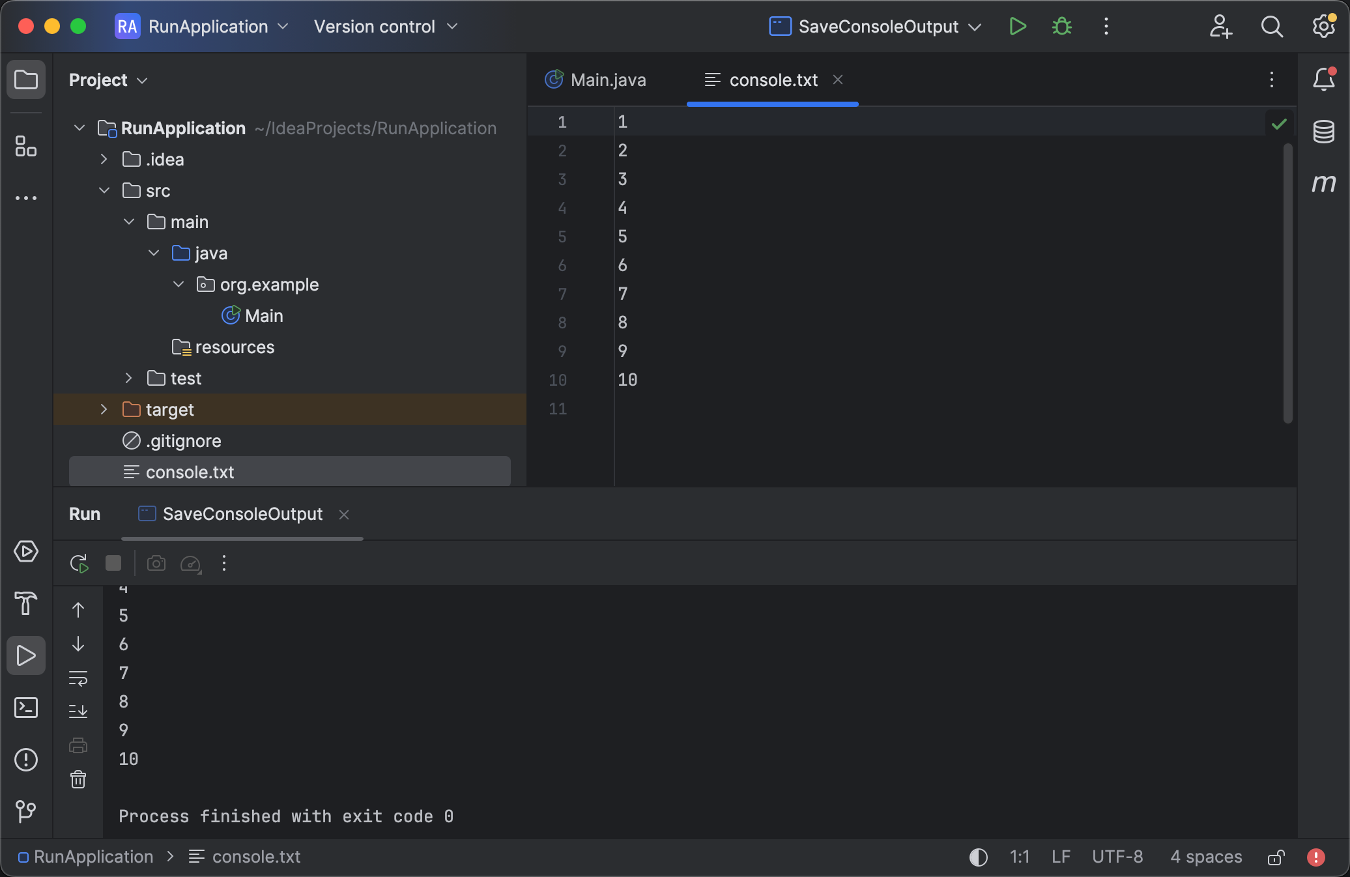The image size is (1350, 877).
Task: Click RunApplication in the breadcrumb bar
Action: coord(93,857)
